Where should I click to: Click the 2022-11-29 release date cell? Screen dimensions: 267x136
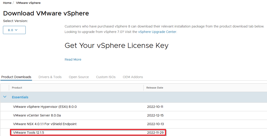pos(155,132)
